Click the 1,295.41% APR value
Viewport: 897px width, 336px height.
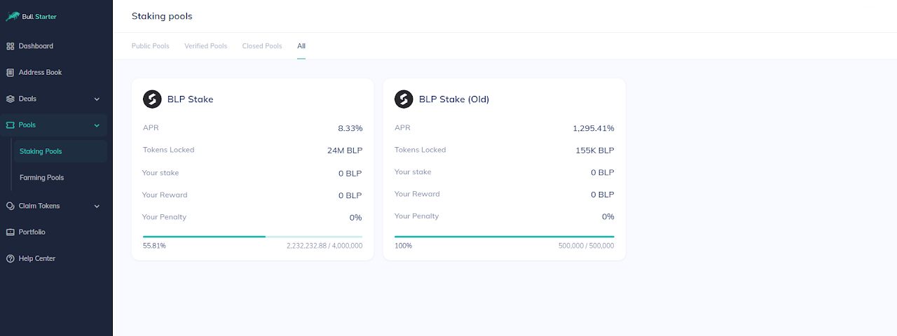[x=594, y=129]
